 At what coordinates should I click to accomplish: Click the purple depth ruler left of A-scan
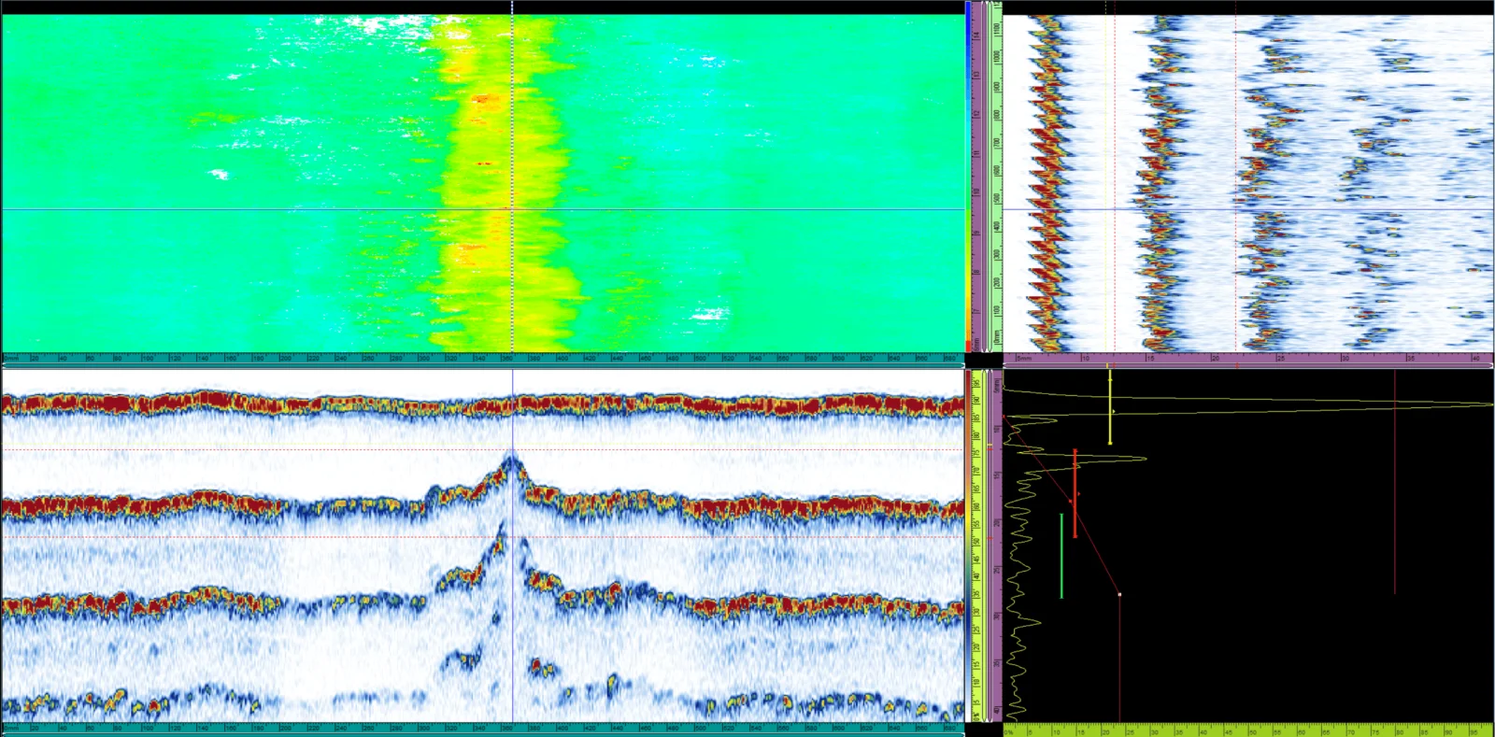pos(998,546)
